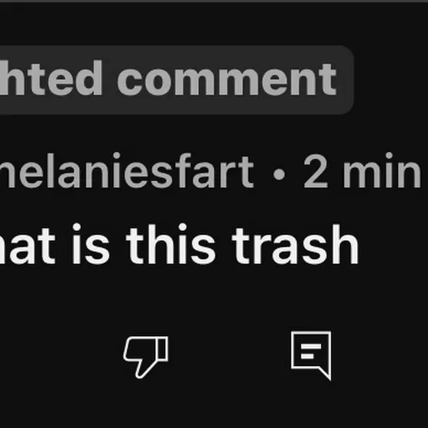The width and height of the screenshot is (428, 428).
Task: Click the empty area between dislike and reply icons
Action: 229,356
